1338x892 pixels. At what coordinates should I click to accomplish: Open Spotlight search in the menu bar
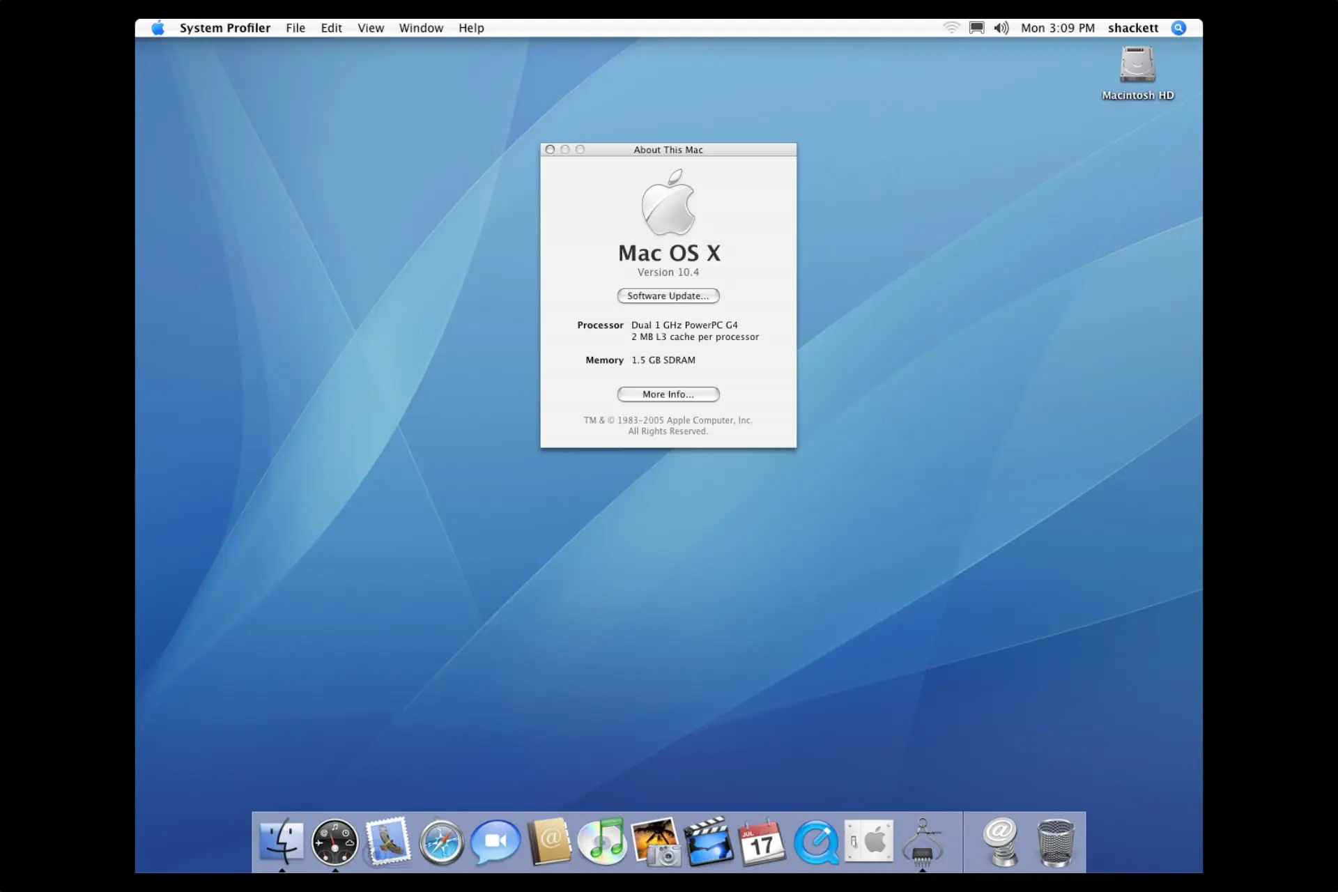click(1178, 28)
